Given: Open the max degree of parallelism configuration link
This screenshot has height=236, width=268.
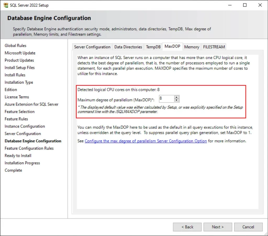Looking at the screenshot, I should (x=146, y=141).
